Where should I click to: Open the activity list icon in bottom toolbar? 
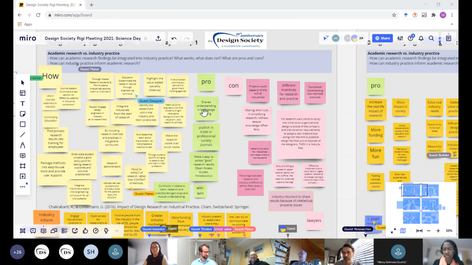click(64, 231)
